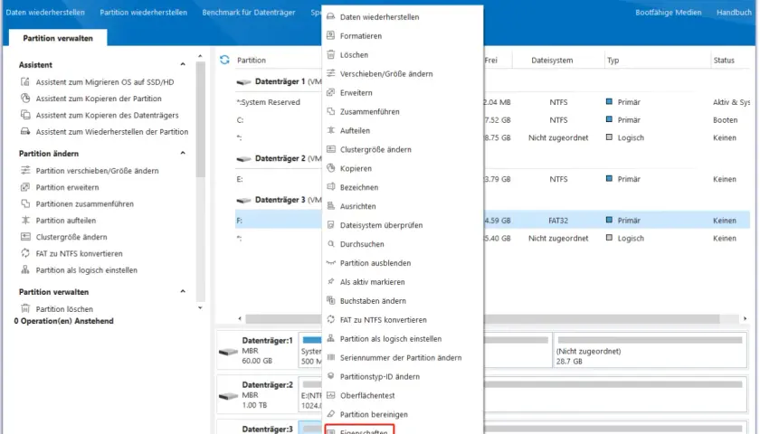760x434 pixels.
Task: Click the Durchsuchen magnifier icon
Action: [330, 243]
